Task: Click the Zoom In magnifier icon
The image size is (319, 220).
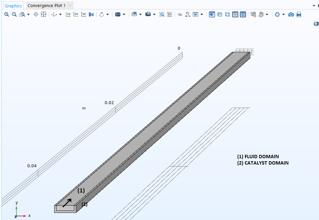Action: (x=7, y=14)
